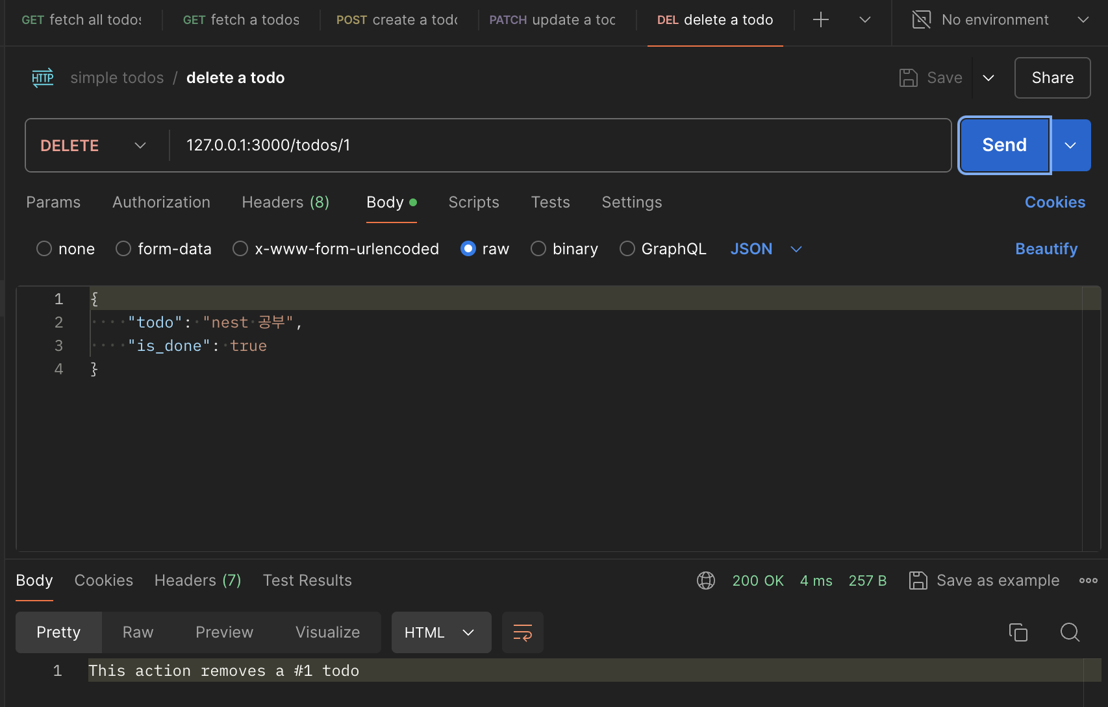Switch to GET fetch all todos tab
Image resolution: width=1108 pixels, height=707 pixels.
coord(81,19)
